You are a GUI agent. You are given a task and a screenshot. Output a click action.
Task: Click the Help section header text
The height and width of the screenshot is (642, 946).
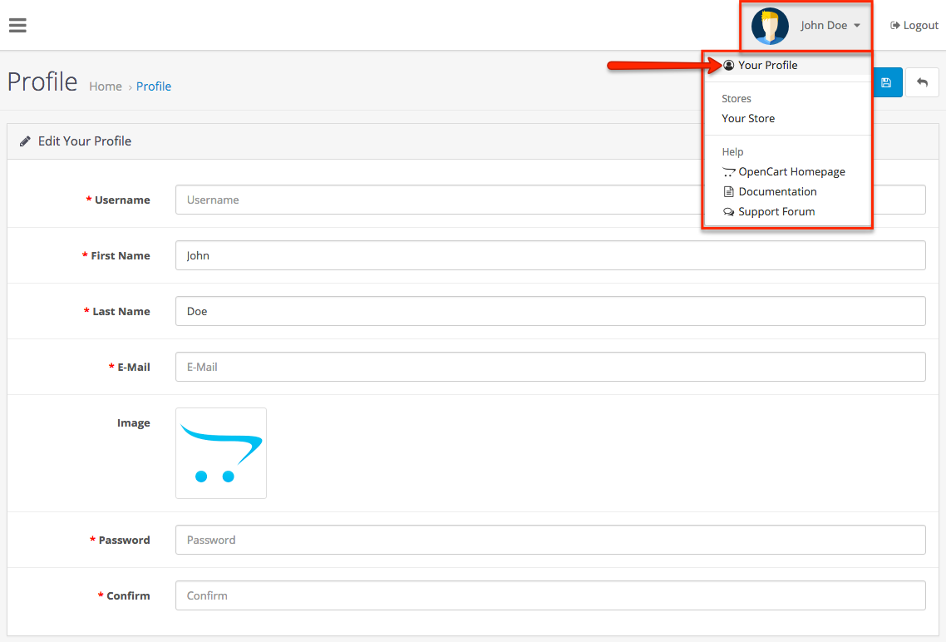coord(732,151)
